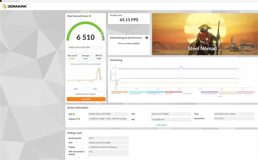
Task: Click the System information GPU value field
Action: pyautogui.click(x=108, y=114)
